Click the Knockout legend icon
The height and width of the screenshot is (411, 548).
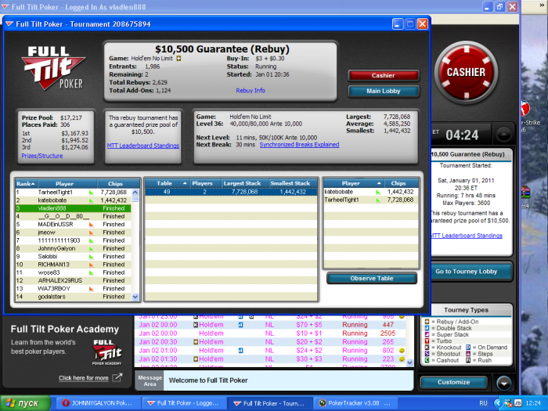(427, 348)
